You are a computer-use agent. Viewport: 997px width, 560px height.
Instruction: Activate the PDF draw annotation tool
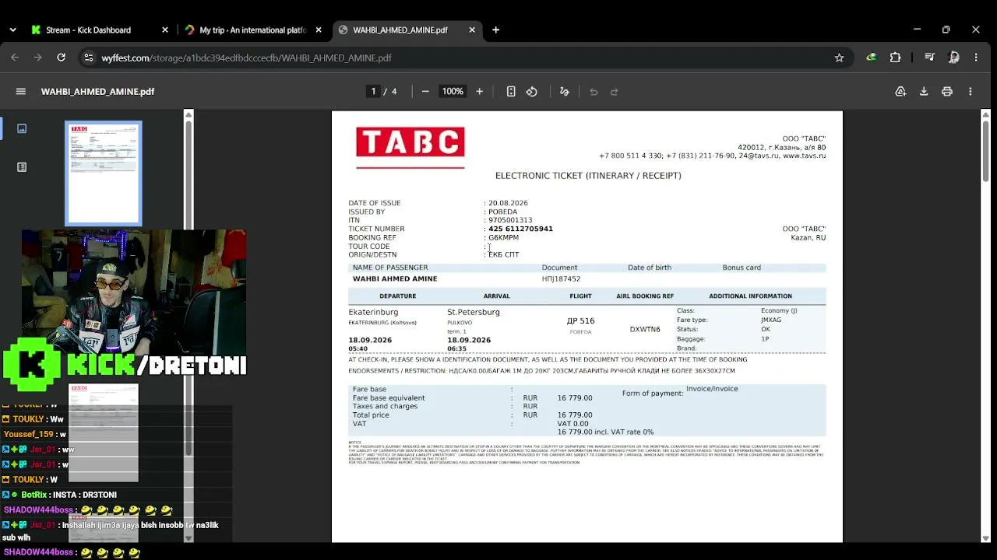tap(565, 91)
